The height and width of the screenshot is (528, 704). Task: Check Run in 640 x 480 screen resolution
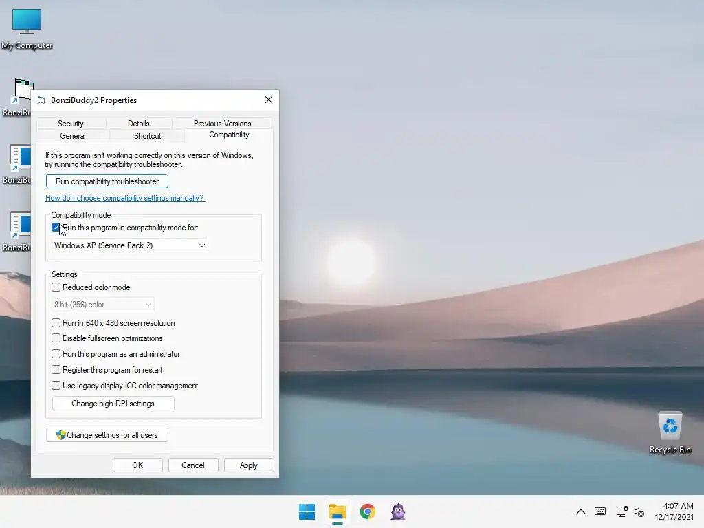pos(56,323)
